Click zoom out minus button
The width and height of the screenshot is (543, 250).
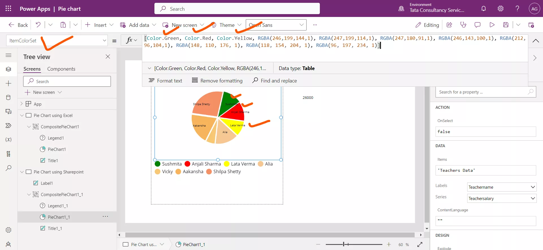click(318, 244)
